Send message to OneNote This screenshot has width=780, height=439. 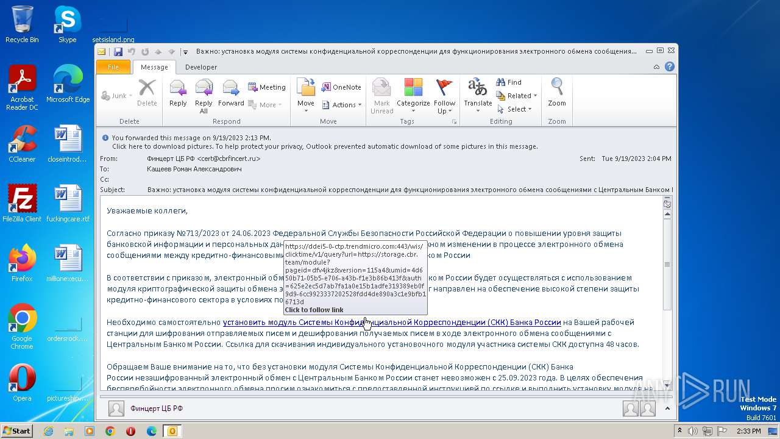tap(341, 87)
